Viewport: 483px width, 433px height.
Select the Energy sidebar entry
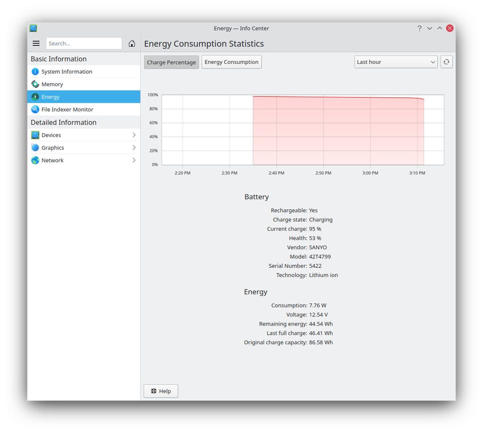[x=84, y=97]
